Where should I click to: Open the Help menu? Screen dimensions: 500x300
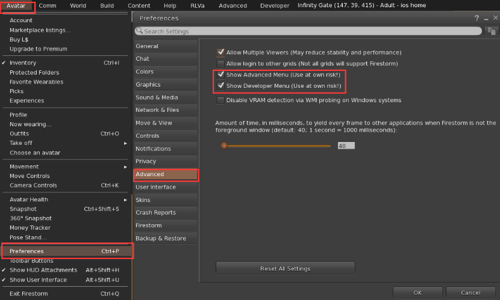(170, 6)
